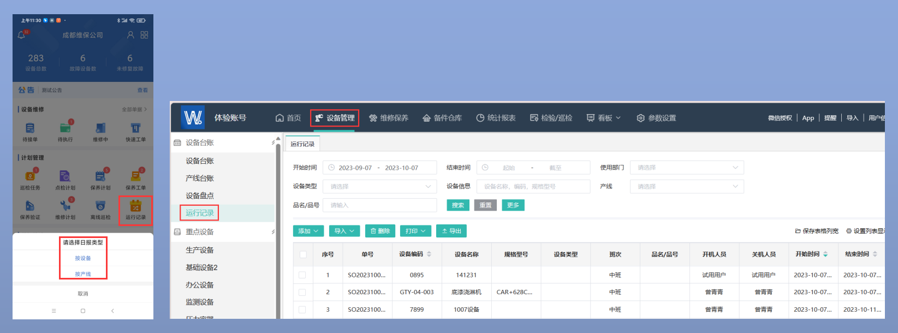Click the 品名/品号 input field
The height and width of the screenshot is (333, 898).
pos(380,205)
